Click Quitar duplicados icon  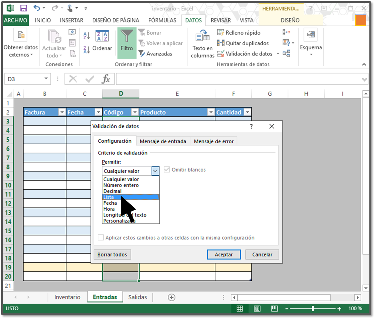point(221,43)
